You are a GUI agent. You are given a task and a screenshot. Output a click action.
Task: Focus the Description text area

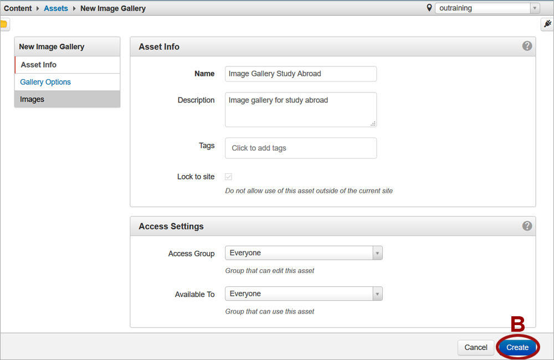click(300, 109)
